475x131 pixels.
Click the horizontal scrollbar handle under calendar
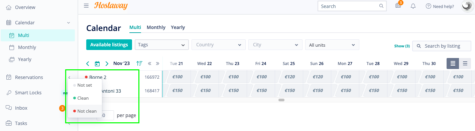(281, 100)
